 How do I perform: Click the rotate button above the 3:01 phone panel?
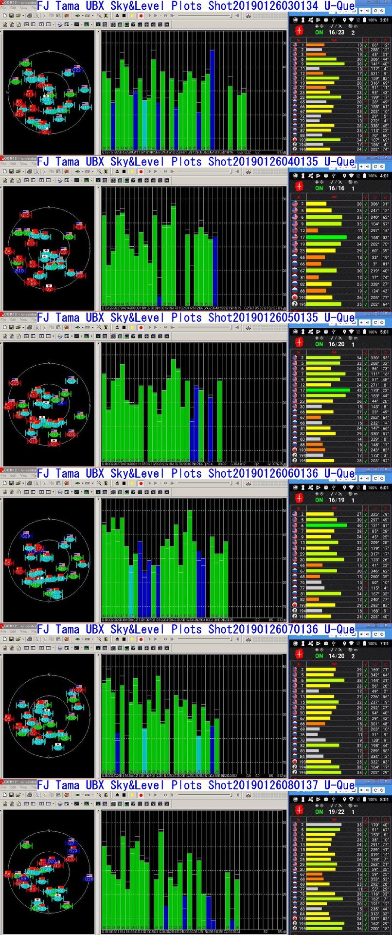[376, 10]
